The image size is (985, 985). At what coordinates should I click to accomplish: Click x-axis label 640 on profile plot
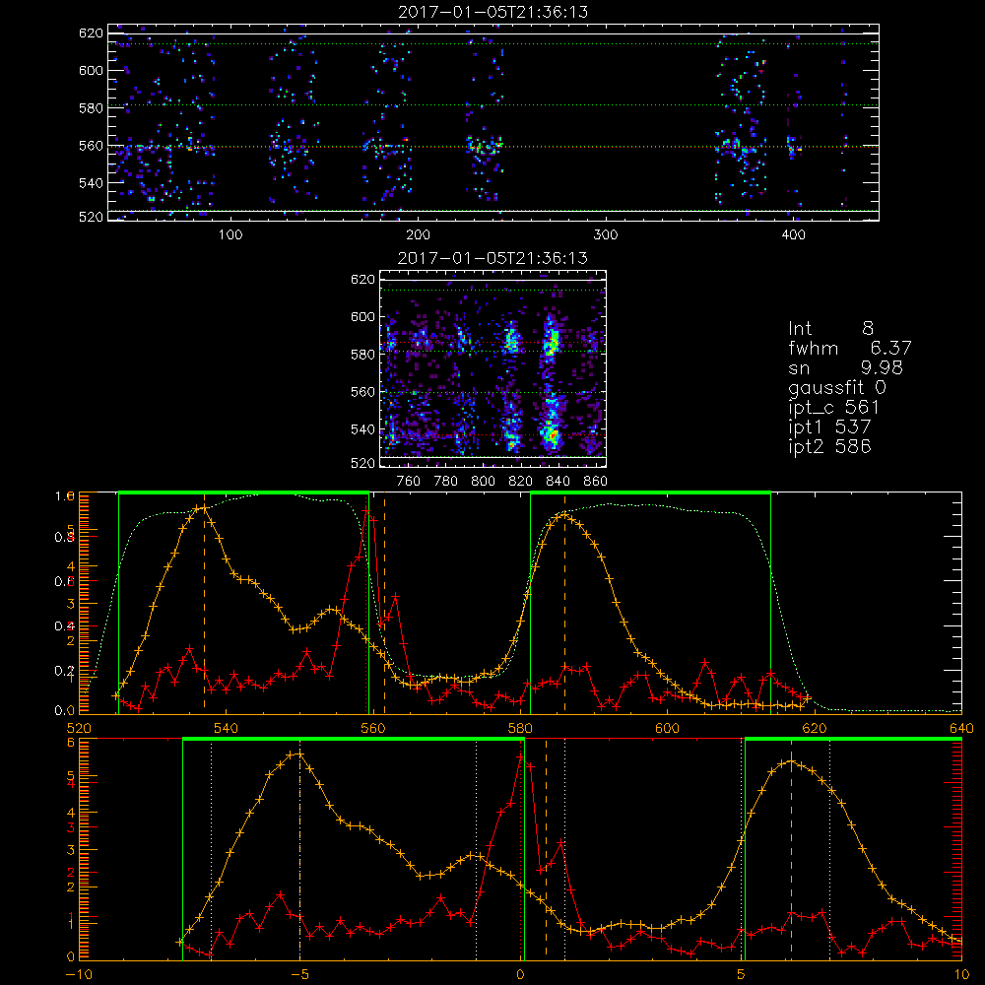coord(961,729)
